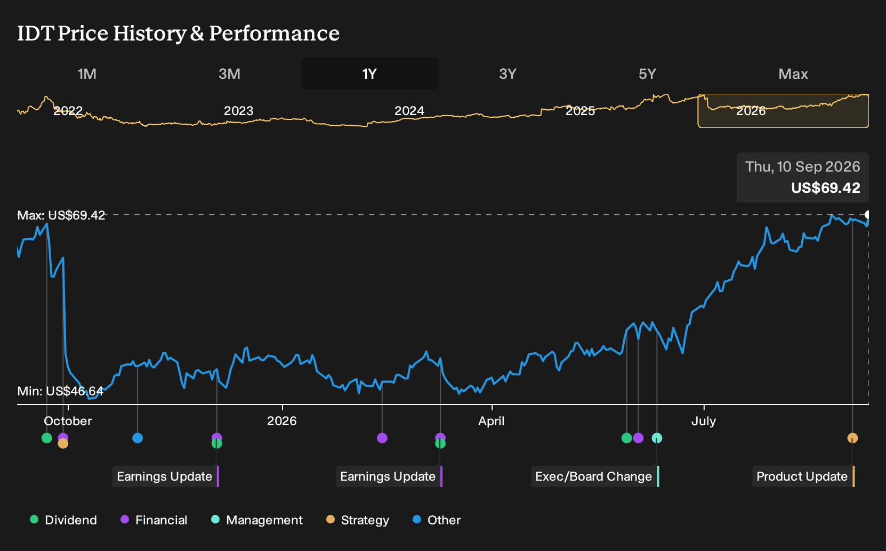
Task: Open the first Earnings Update label near October
Action: (x=166, y=476)
